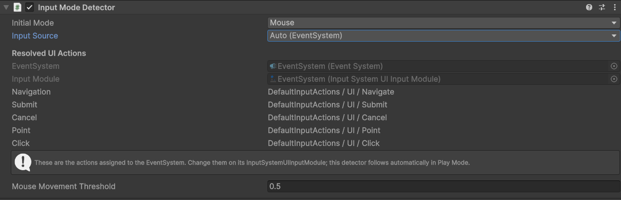Open object picker for Input Module field
621x200 pixels.
(614, 79)
